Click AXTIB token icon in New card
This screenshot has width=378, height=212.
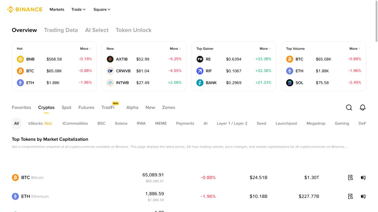(110, 59)
